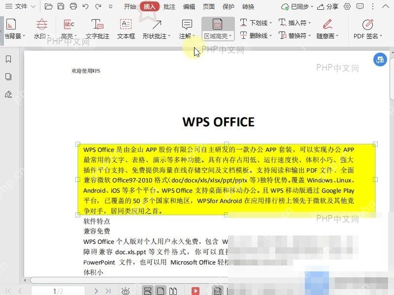
Task: Expand the 替换符 dropdown arrow
Action: (310, 36)
